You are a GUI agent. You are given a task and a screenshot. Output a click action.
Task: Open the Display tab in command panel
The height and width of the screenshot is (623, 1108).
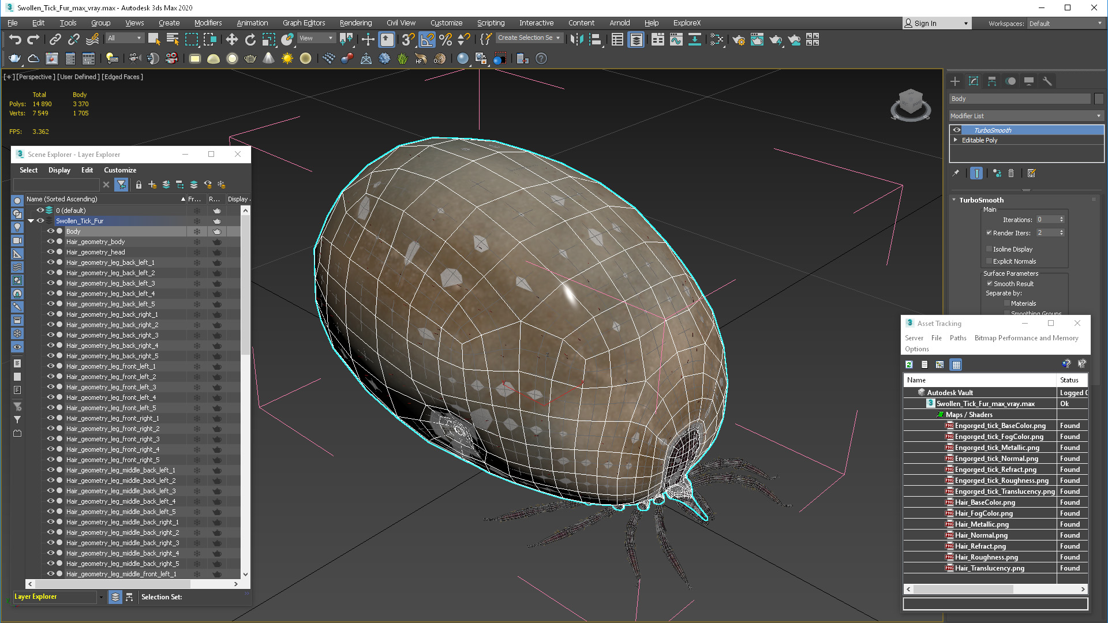[1029, 81]
